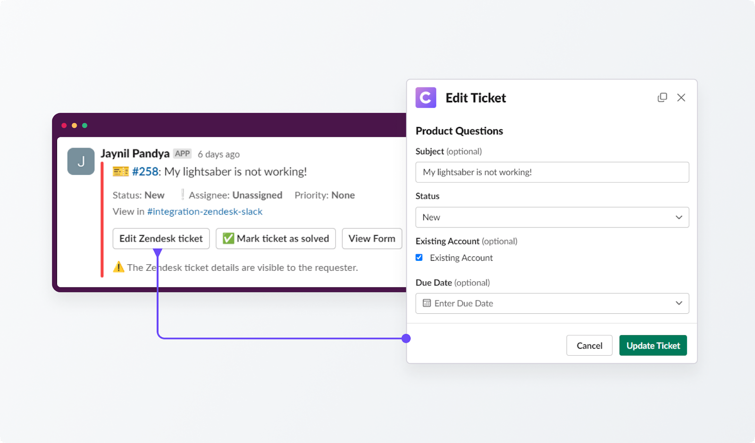Click Mark ticket as solved button
The image size is (755, 443).
tap(276, 239)
